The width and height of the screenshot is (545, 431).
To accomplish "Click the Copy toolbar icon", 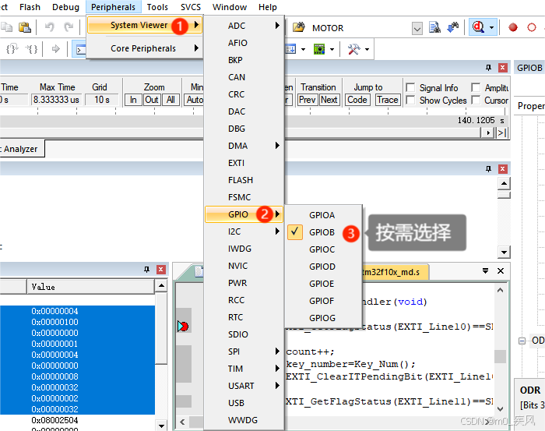I will pos(6,27).
